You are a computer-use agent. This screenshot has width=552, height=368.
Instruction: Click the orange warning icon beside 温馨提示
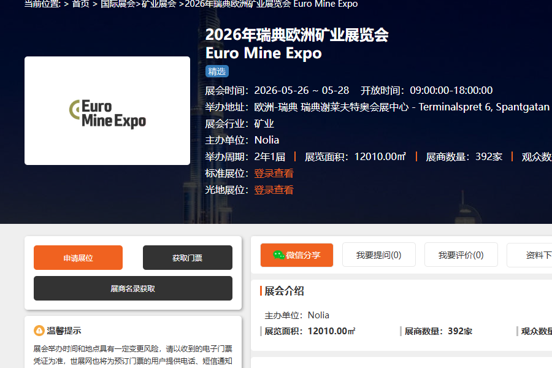(39, 331)
